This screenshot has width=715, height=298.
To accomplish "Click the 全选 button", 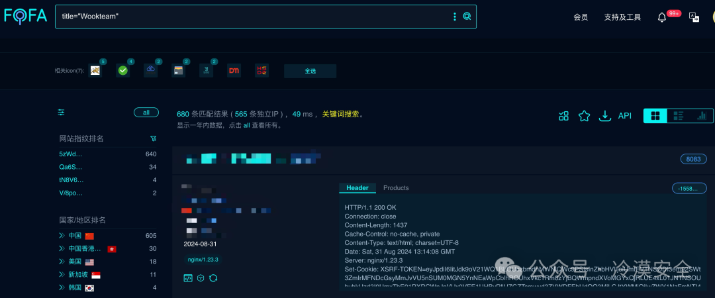I will [310, 72].
